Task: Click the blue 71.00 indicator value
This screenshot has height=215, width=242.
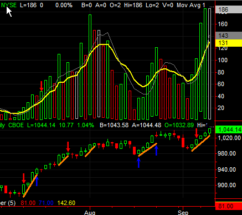Action: pos(46,203)
